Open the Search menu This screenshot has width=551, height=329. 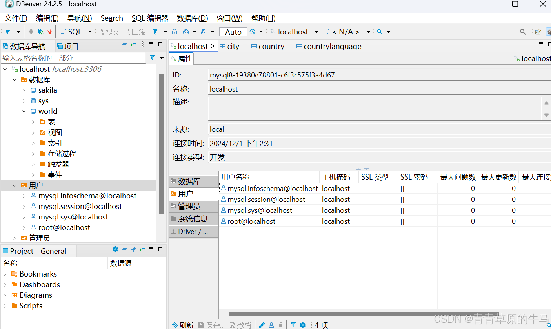[x=112, y=18]
